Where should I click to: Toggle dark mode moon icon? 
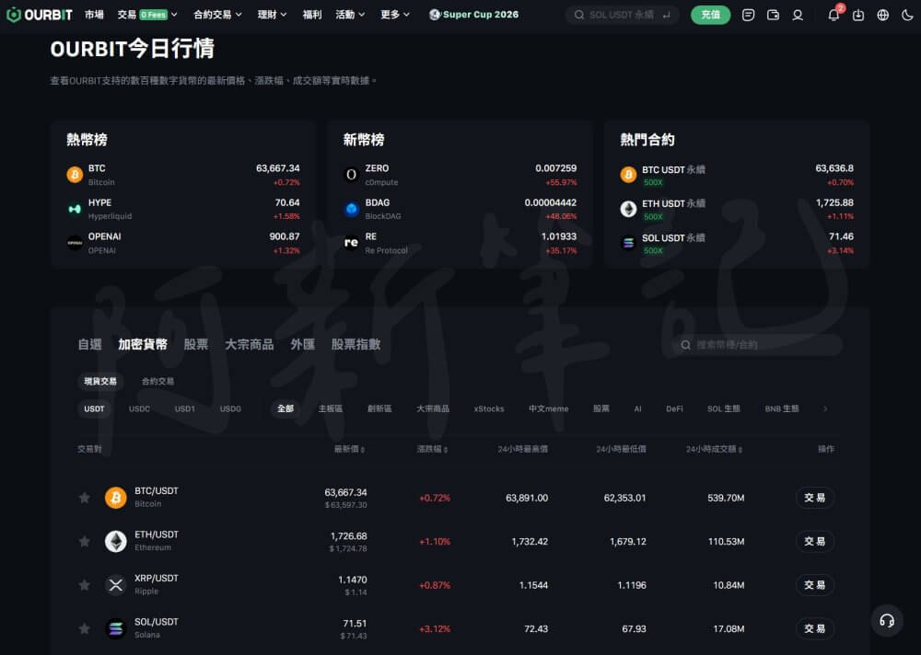[907, 15]
